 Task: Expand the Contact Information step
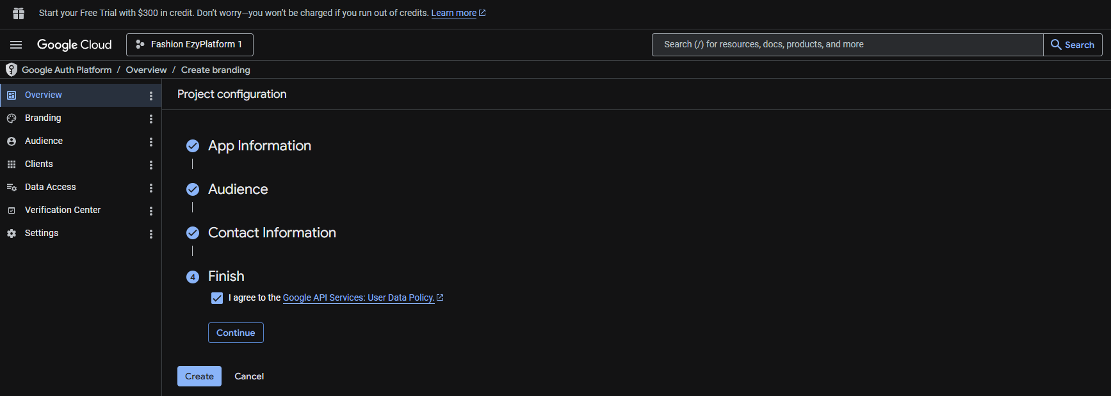click(x=272, y=233)
